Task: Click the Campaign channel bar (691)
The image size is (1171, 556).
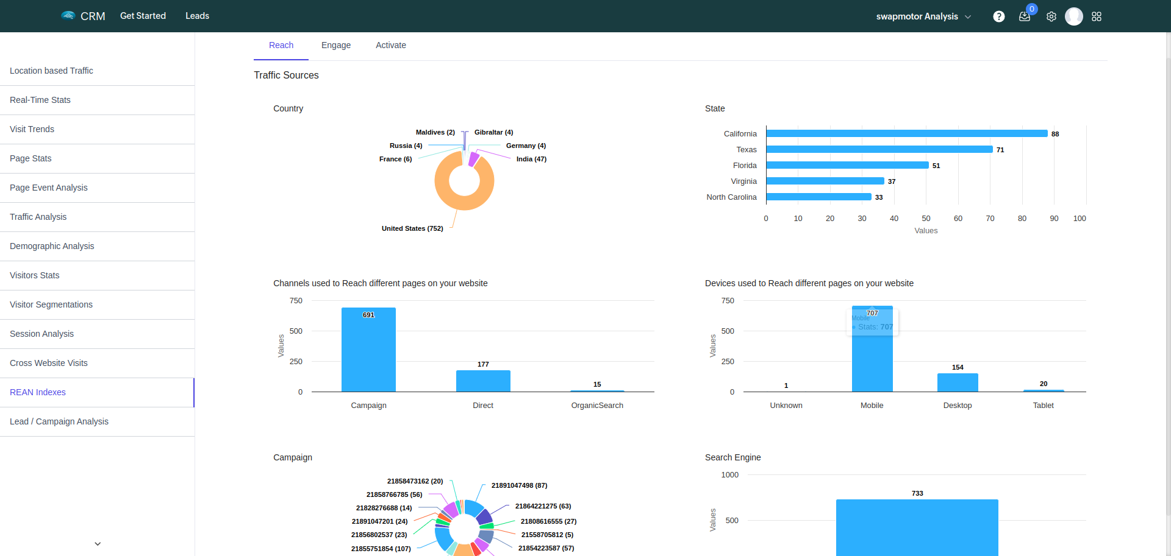Action: coord(368,350)
